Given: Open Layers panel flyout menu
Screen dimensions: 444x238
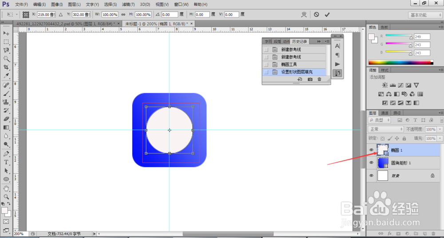Looking at the screenshot, I should coord(440,113).
